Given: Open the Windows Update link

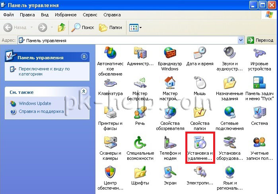Looking at the screenshot, I should click(x=35, y=103).
